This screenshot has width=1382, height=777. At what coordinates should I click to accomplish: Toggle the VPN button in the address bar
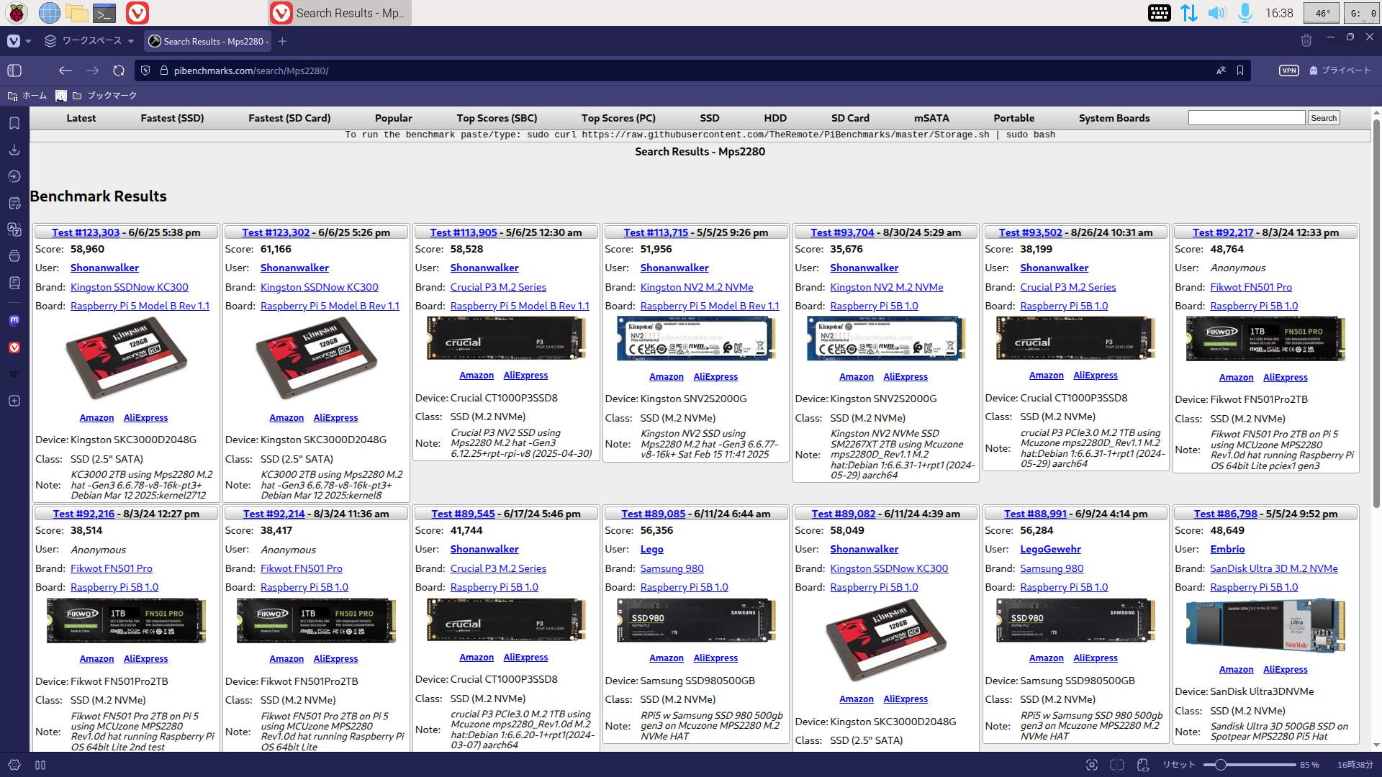(1288, 71)
